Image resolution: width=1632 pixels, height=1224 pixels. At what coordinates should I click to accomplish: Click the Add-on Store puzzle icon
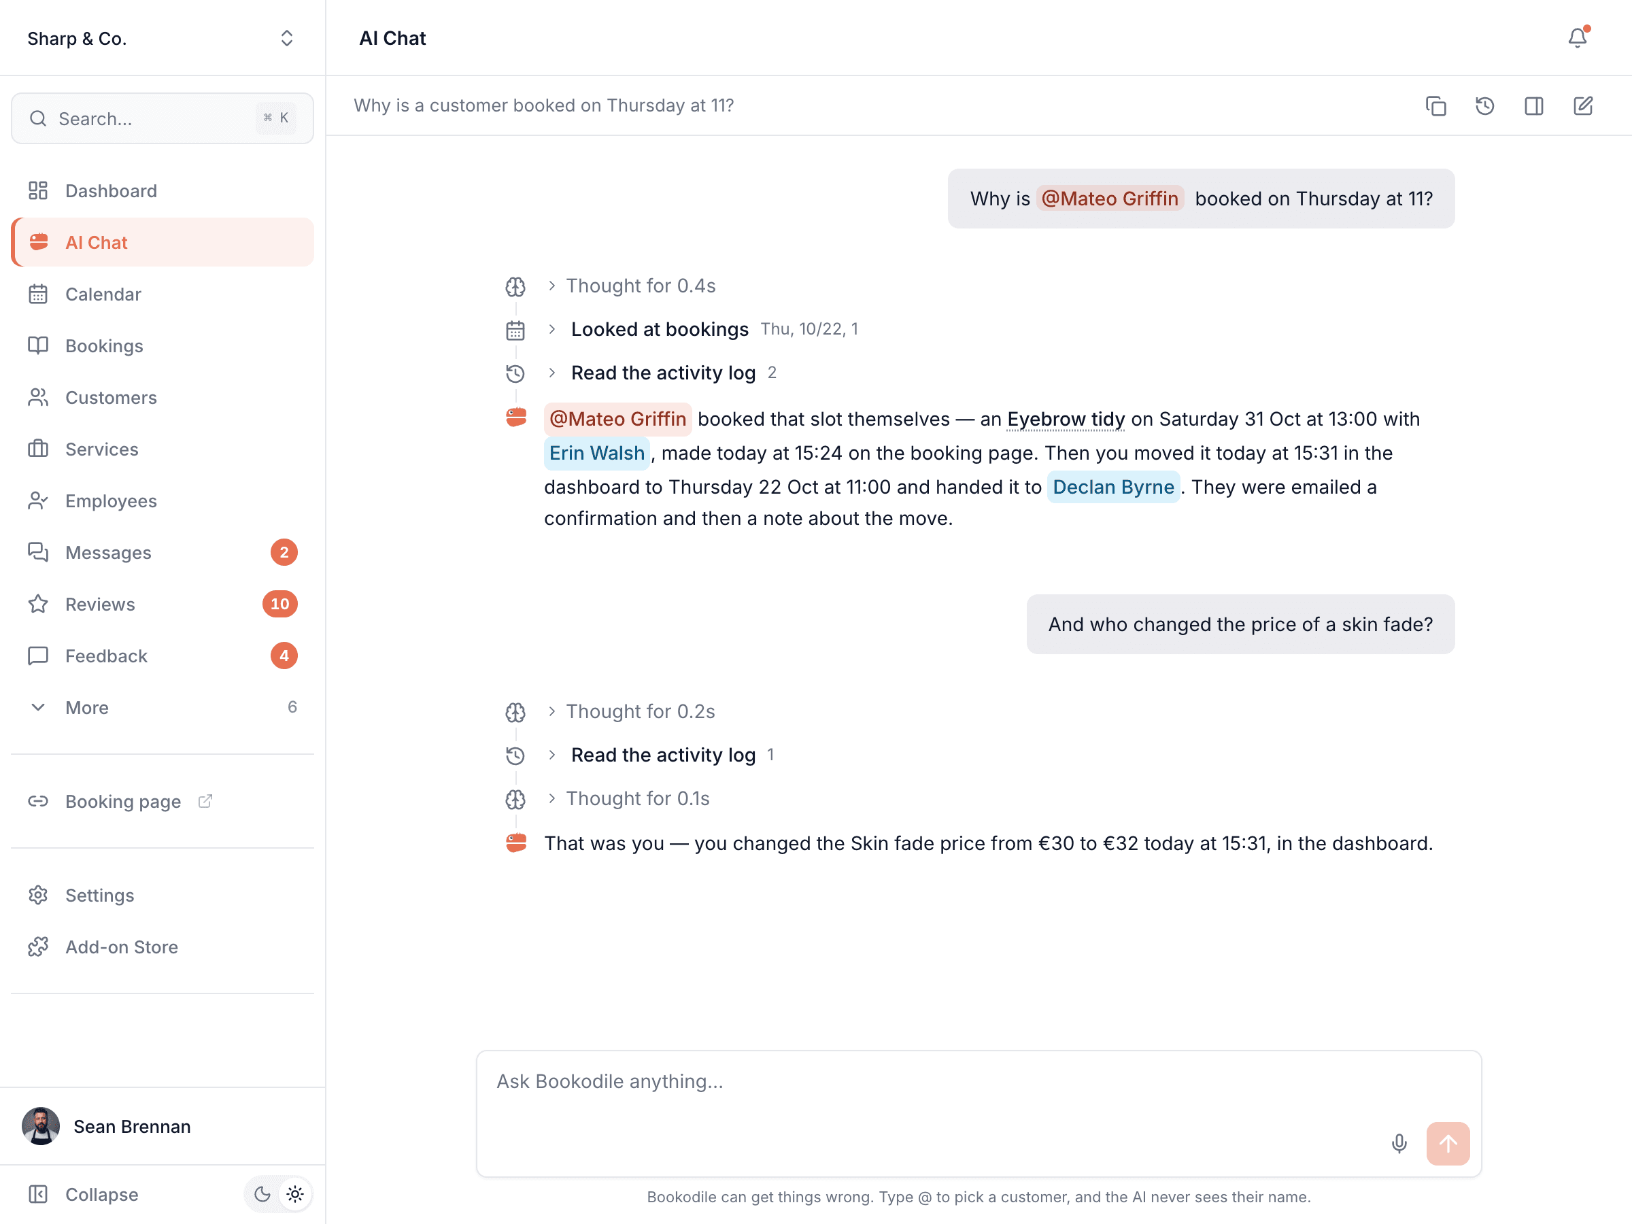[x=38, y=947]
